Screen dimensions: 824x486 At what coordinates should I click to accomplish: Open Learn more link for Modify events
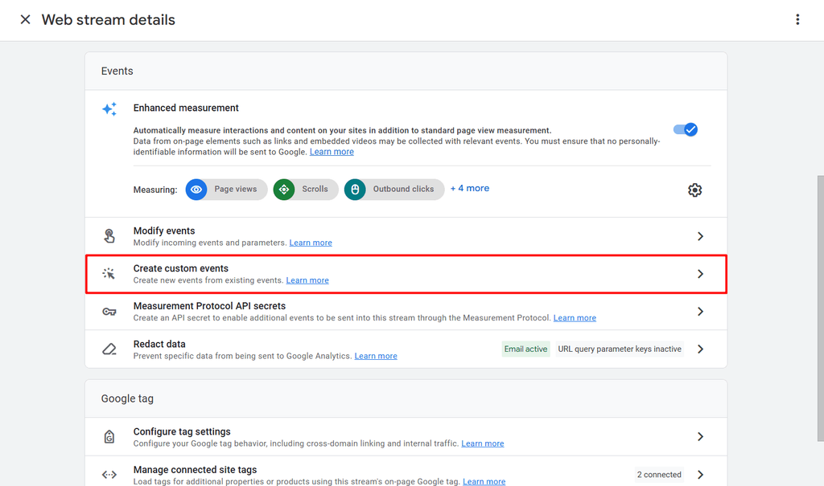coord(311,243)
